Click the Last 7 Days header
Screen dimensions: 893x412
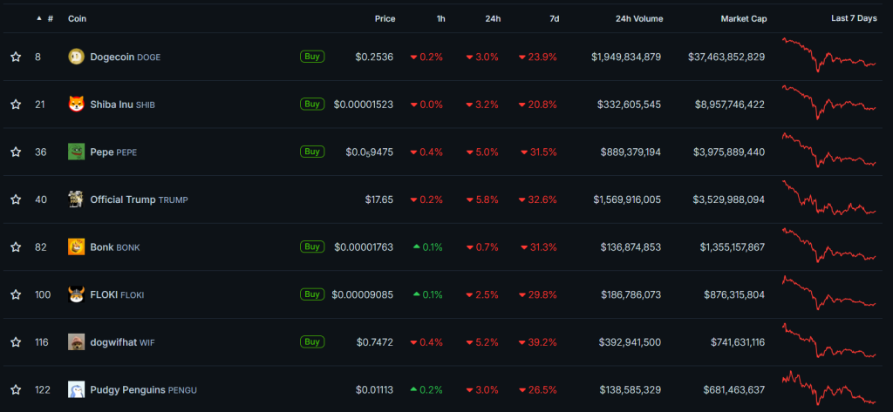(854, 19)
